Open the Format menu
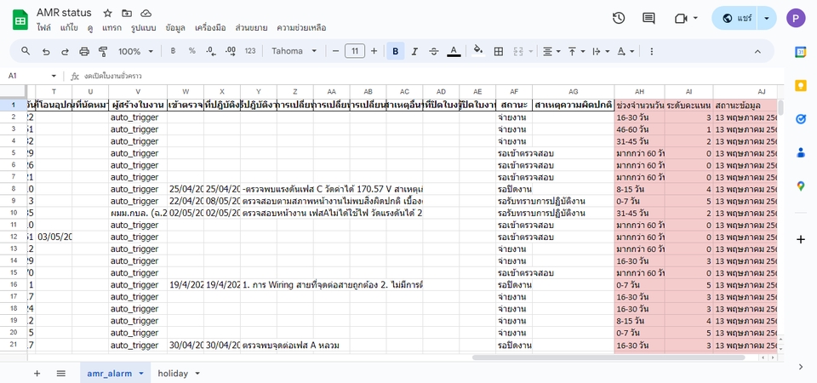The height and width of the screenshot is (383, 817). [143, 28]
